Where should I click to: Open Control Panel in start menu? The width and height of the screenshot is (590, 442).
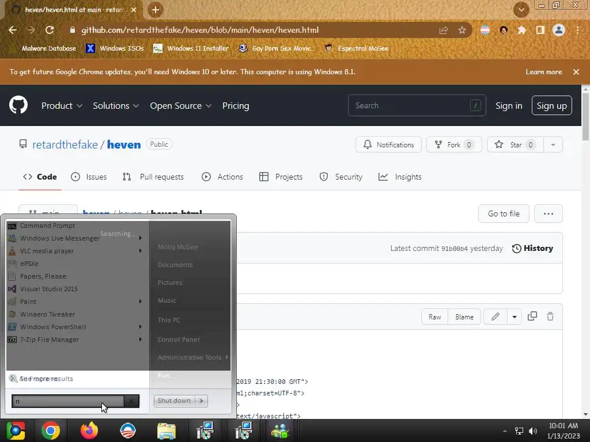click(179, 340)
